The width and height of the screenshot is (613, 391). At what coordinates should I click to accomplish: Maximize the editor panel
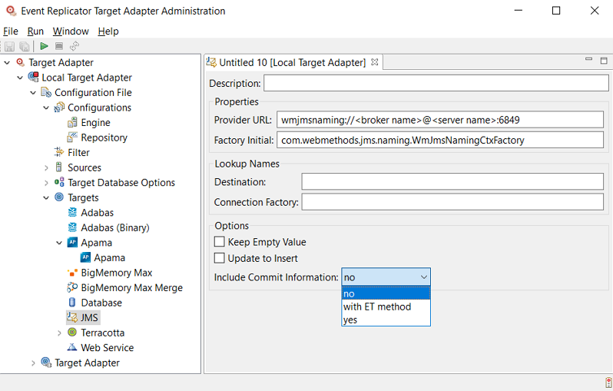[x=603, y=61]
